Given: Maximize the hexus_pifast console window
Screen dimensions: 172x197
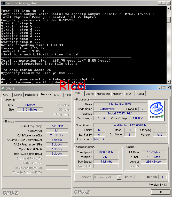Looking at the screenshot, I should click(x=164, y=3).
